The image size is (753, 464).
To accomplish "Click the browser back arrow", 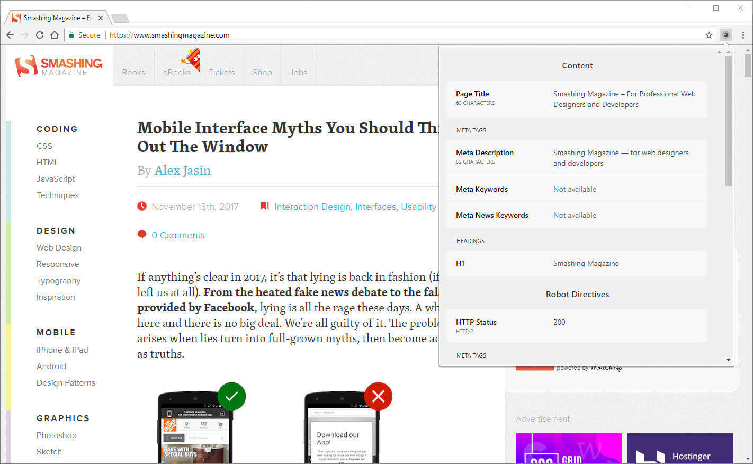I will click(x=10, y=35).
